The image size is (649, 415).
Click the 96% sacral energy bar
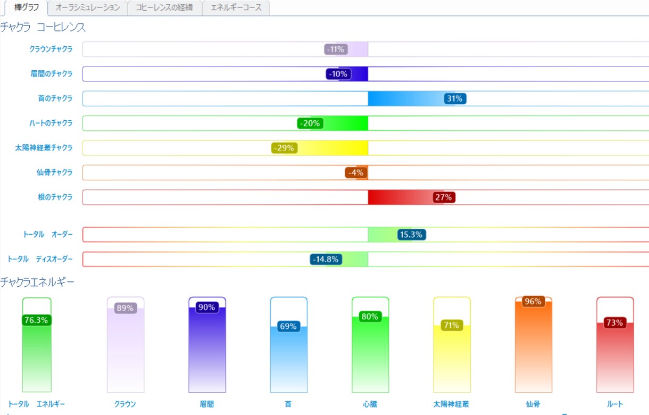tap(534, 345)
